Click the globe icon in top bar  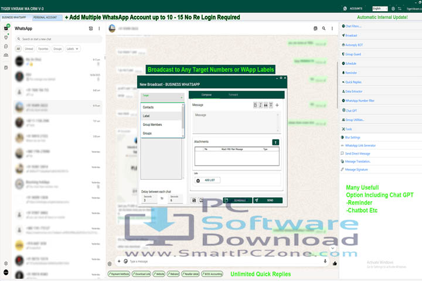click(x=393, y=9)
